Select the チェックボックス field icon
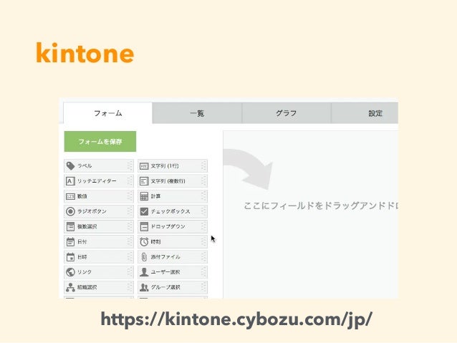Image resolution: width=457 pixels, height=343 pixels. coord(144,211)
